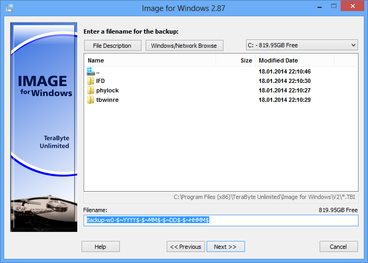Open Windows/Network Browse

(184, 46)
